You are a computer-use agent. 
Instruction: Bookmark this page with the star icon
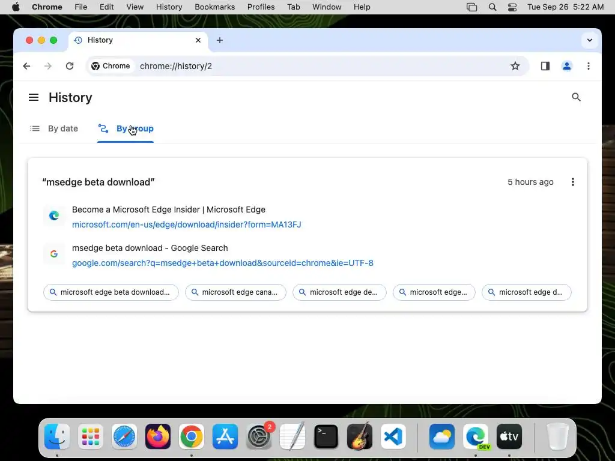point(515,66)
